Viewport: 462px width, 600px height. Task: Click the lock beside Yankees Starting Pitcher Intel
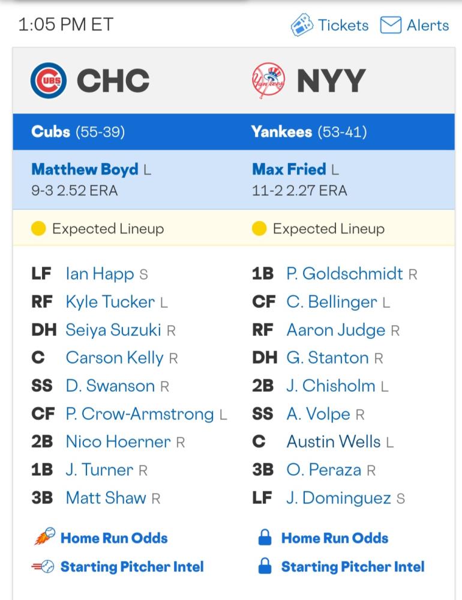(265, 566)
